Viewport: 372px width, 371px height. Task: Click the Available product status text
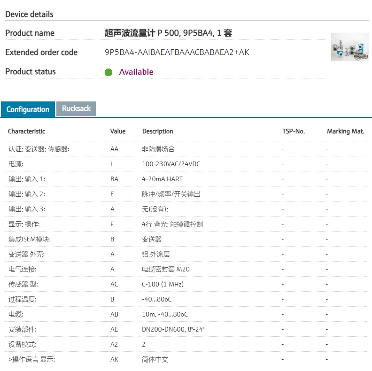tap(136, 72)
